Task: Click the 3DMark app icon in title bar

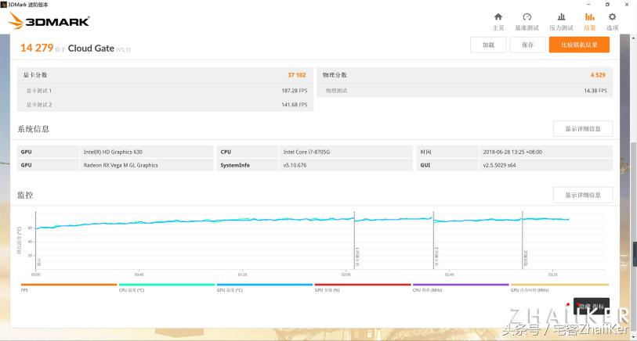Action: [x=4, y=4]
